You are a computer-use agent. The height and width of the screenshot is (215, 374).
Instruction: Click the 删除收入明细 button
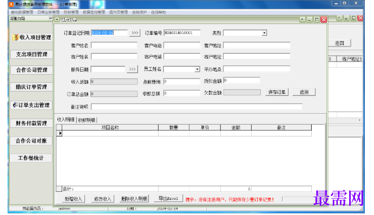click(x=134, y=199)
